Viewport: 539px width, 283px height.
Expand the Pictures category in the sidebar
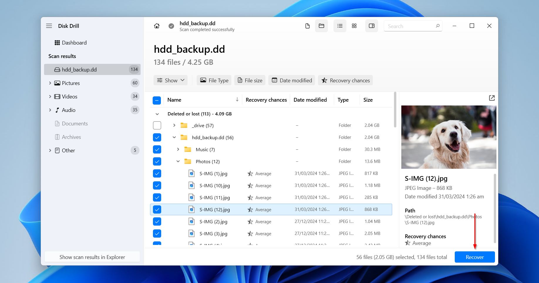[x=50, y=83]
